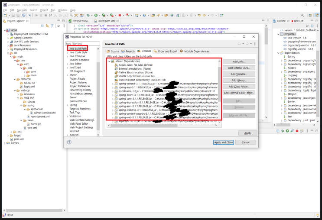
Task: Click Collapse All icon in Outline view
Action: click(x=312, y=26)
